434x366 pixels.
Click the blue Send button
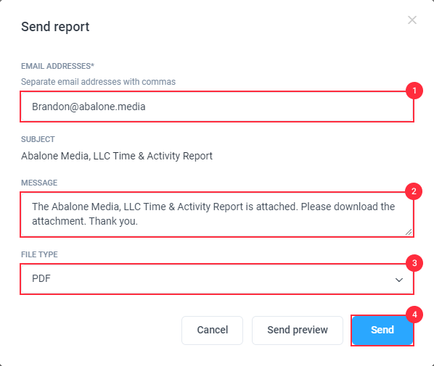(x=382, y=330)
